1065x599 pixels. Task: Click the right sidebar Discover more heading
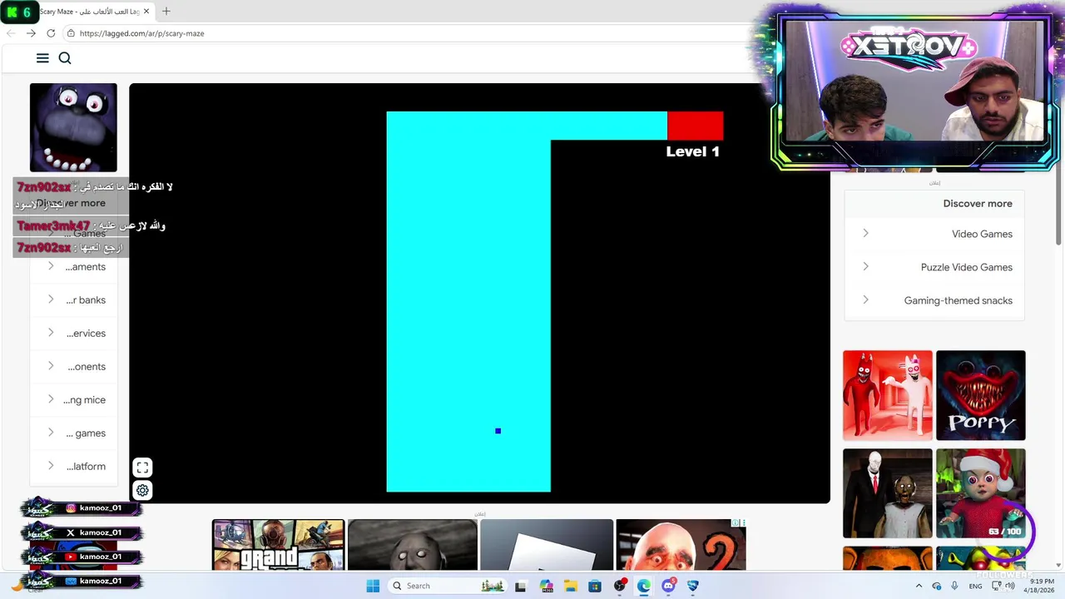(978, 203)
